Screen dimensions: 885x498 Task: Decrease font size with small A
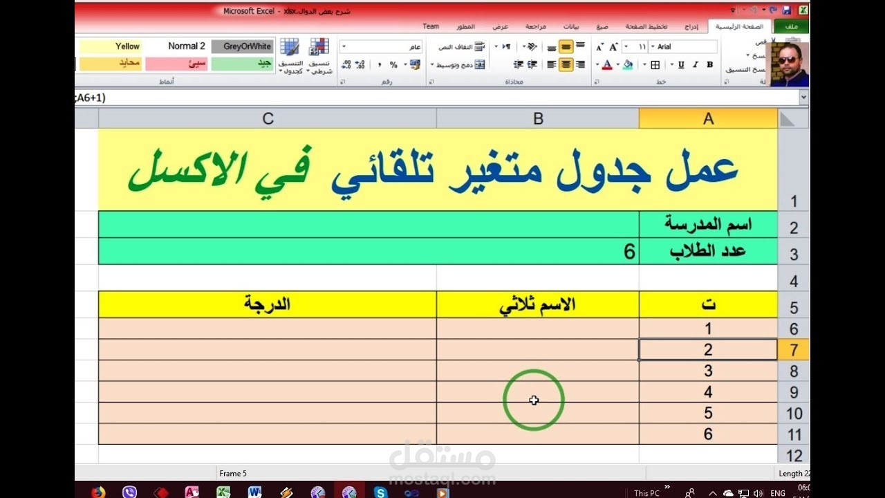[x=599, y=47]
